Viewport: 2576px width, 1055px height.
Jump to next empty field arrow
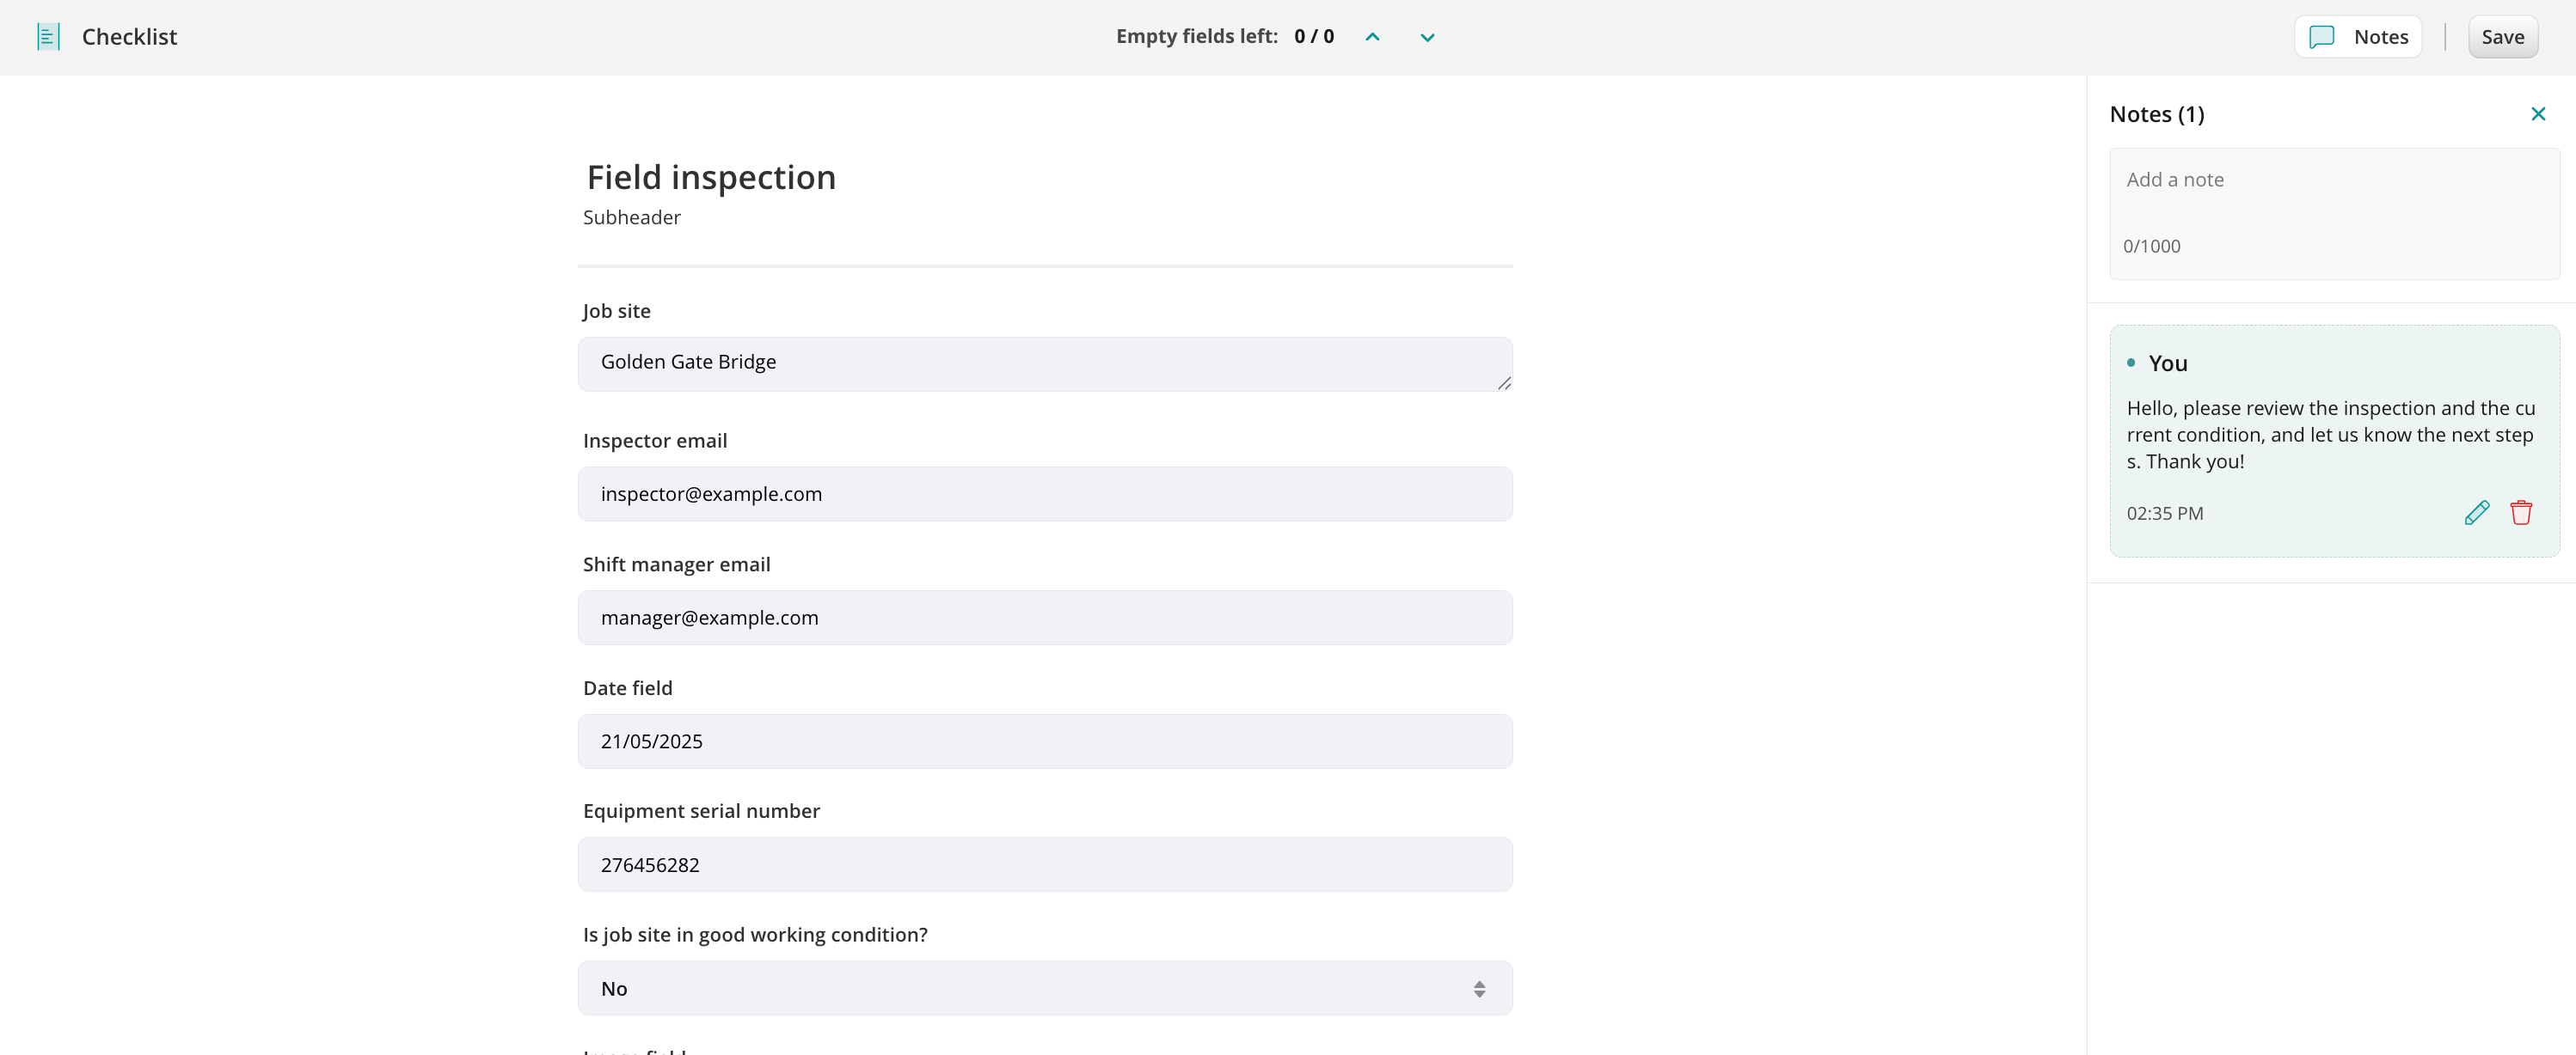(1427, 37)
